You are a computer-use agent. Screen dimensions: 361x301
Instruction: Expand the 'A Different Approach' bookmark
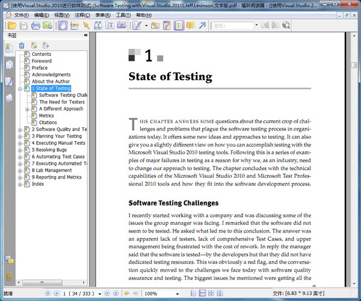point(27,109)
